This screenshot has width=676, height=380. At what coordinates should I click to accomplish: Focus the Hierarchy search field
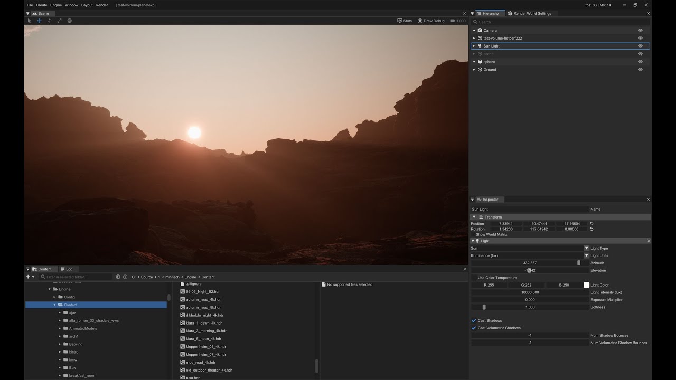560,22
